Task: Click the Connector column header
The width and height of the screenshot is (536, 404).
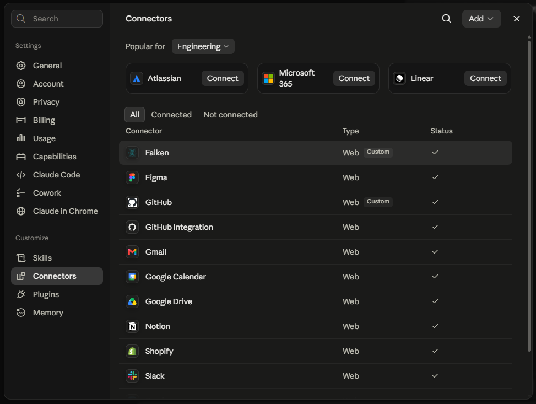Action: pyautogui.click(x=144, y=131)
